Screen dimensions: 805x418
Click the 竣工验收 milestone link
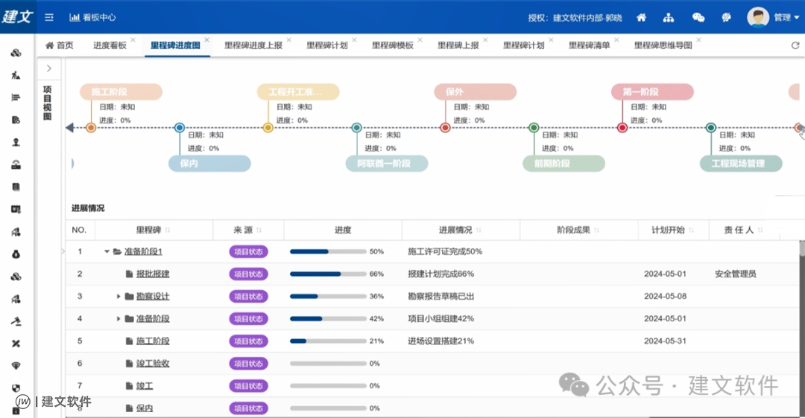point(153,363)
